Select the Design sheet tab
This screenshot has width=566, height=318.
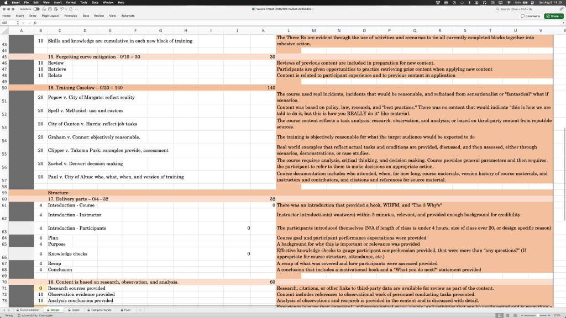click(53, 310)
